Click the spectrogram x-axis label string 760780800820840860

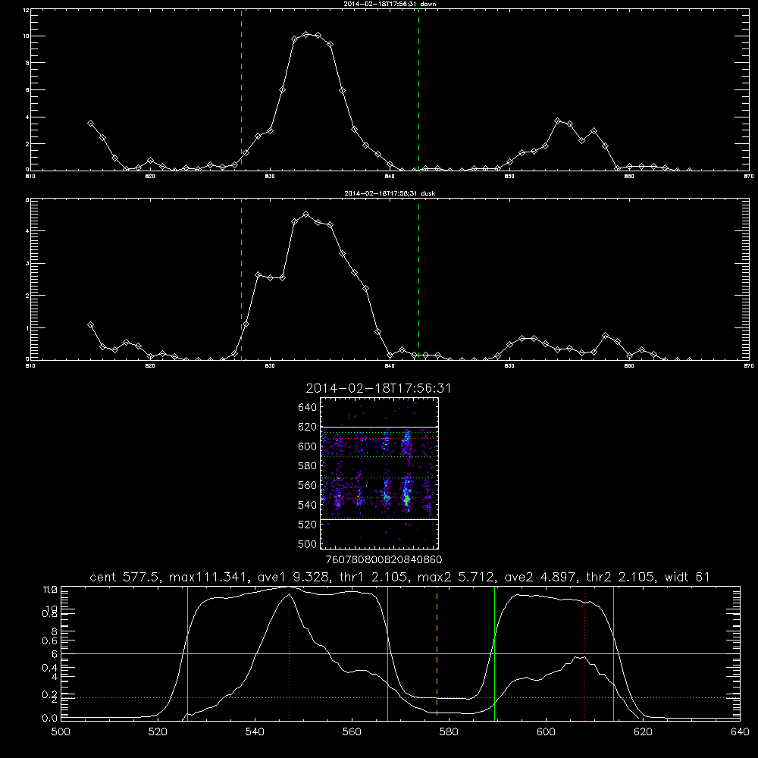(384, 560)
